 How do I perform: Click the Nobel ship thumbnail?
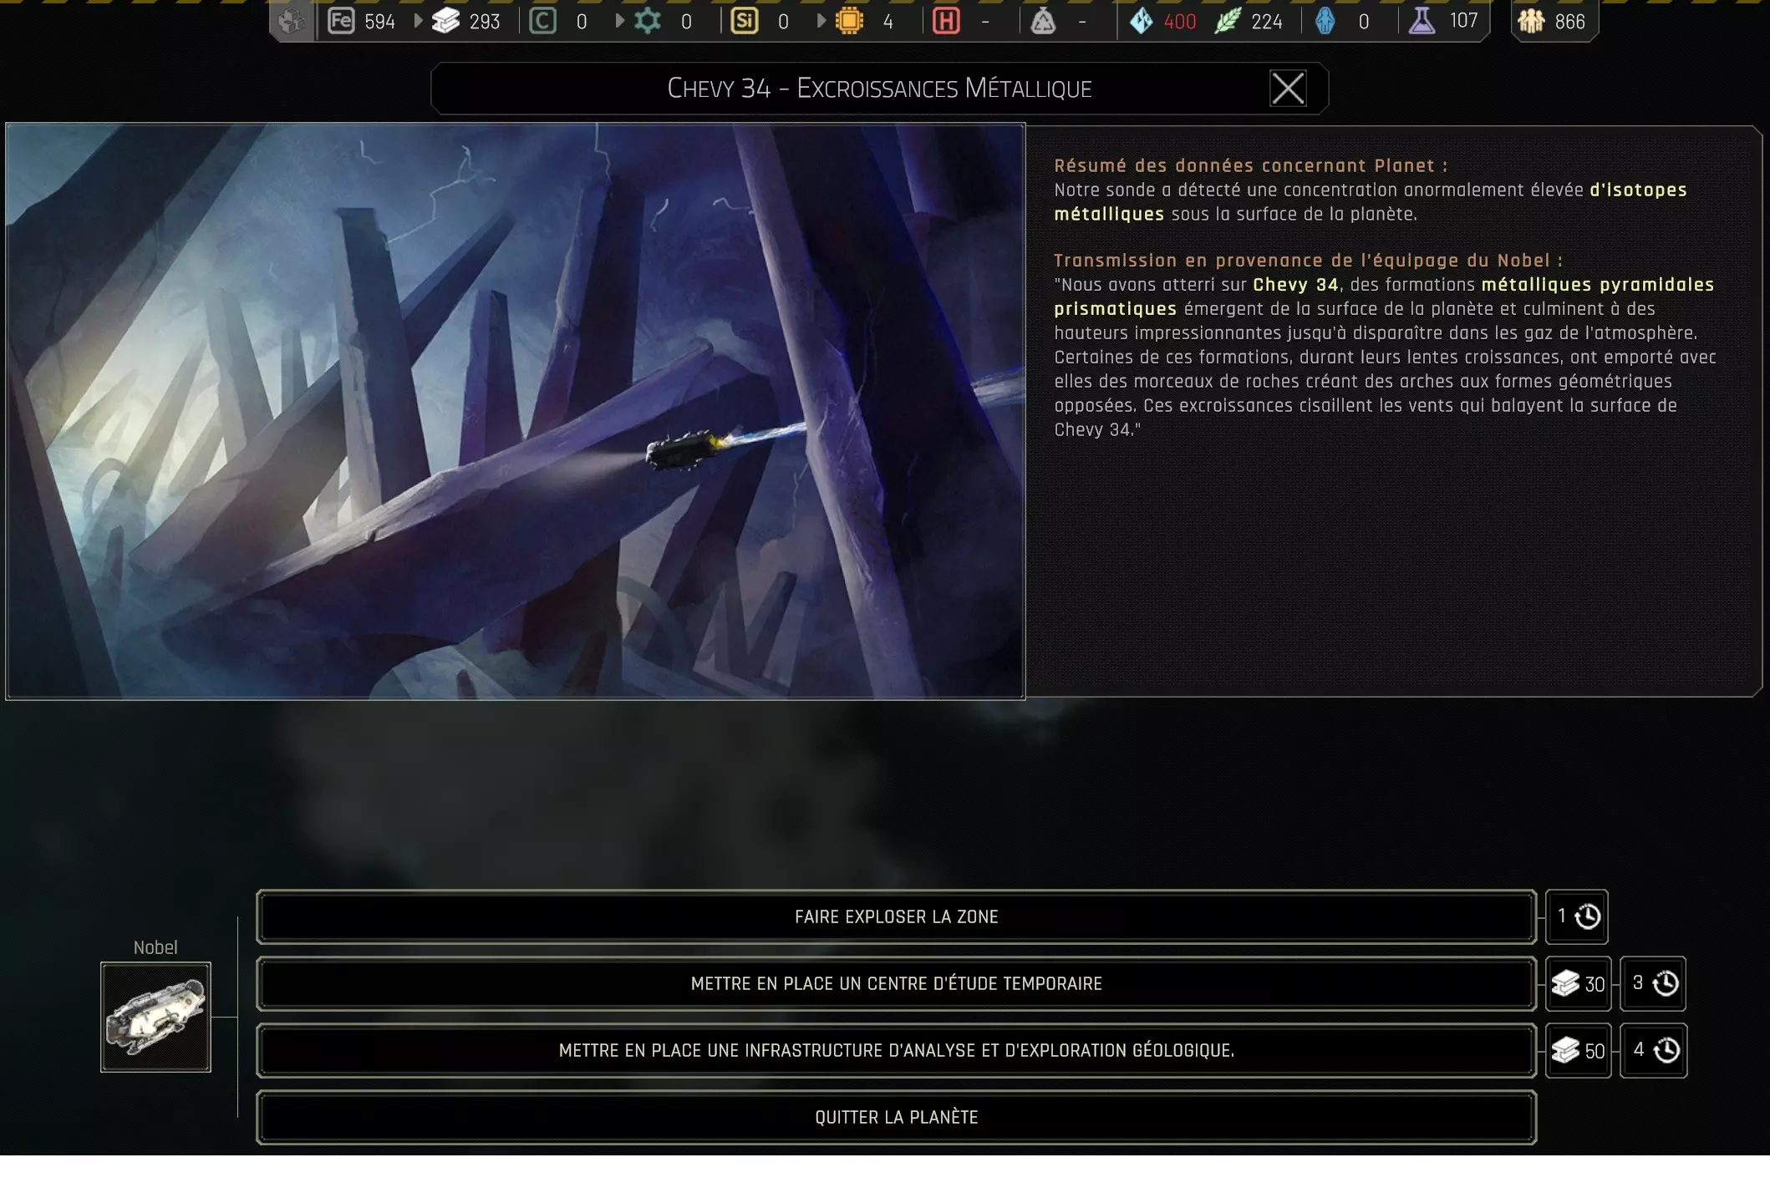point(155,1017)
